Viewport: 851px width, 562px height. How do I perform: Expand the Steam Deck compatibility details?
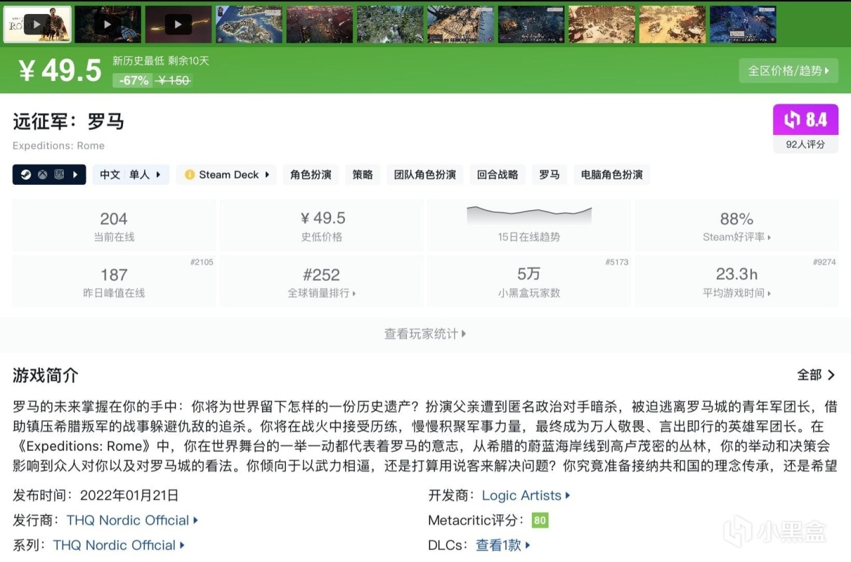226,175
